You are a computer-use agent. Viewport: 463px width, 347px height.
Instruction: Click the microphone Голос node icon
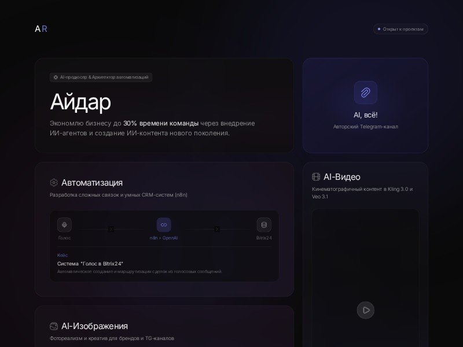tap(64, 225)
